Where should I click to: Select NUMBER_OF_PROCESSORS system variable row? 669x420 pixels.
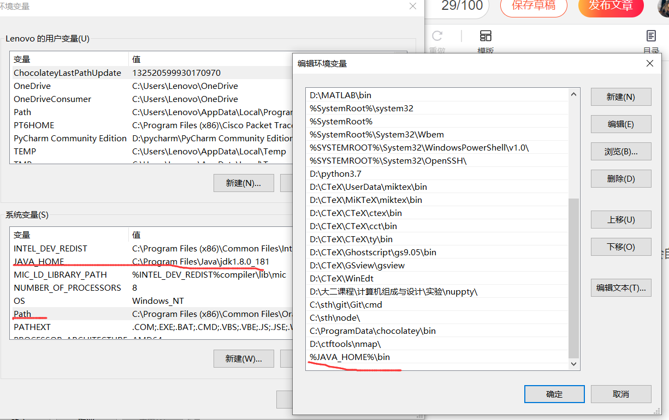click(x=151, y=287)
